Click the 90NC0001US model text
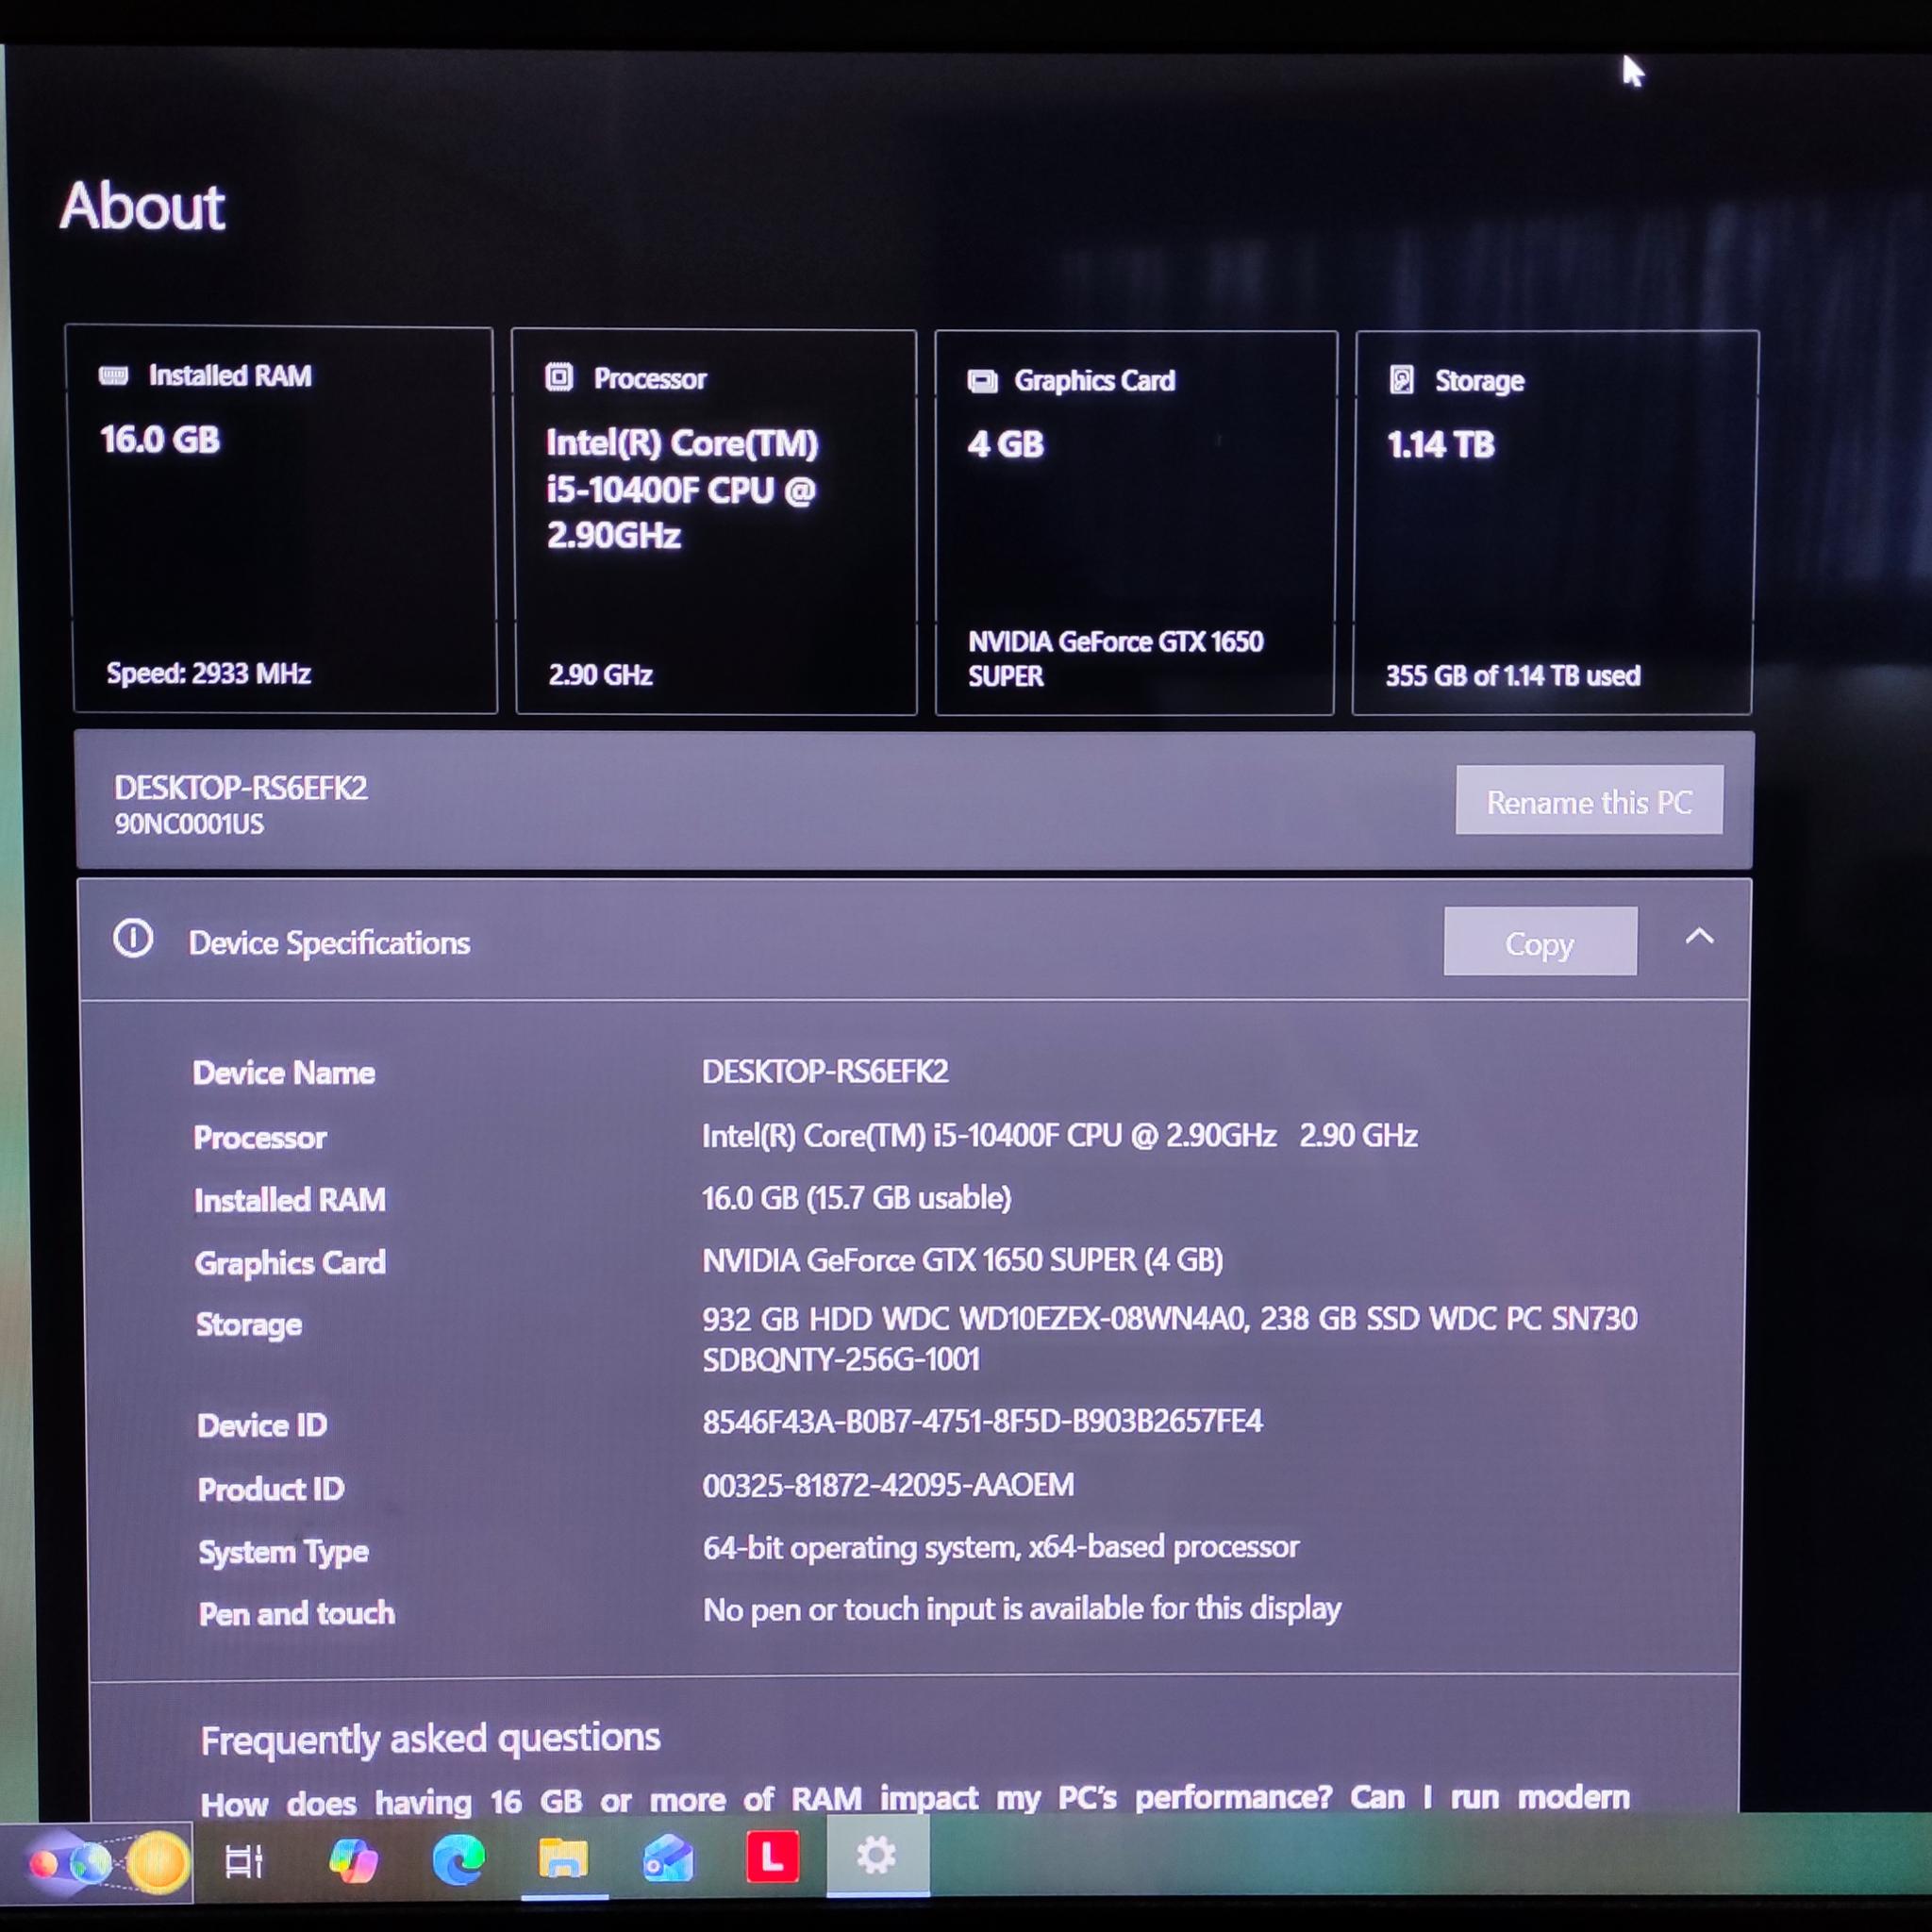This screenshot has width=1932, height=1932. [189, 824]
